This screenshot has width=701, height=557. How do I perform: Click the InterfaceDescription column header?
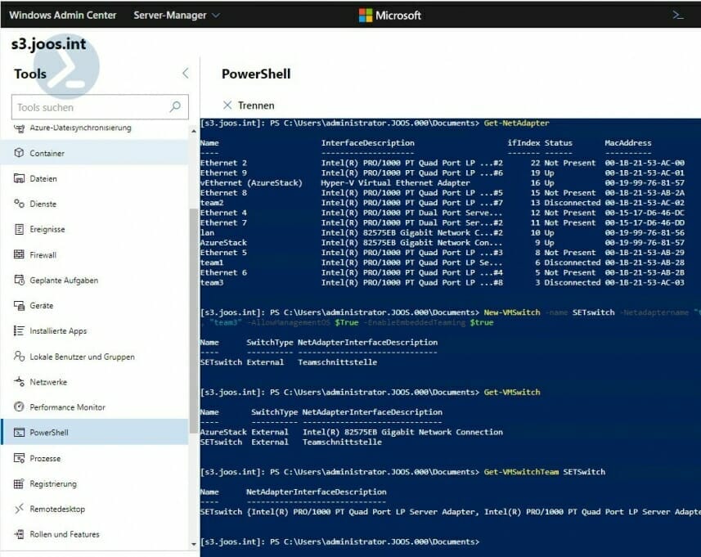coord(367,142)
